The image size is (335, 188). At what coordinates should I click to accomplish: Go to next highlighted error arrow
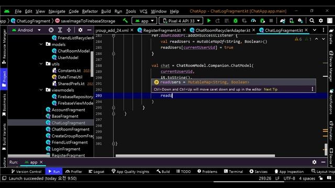click(323, 39)
